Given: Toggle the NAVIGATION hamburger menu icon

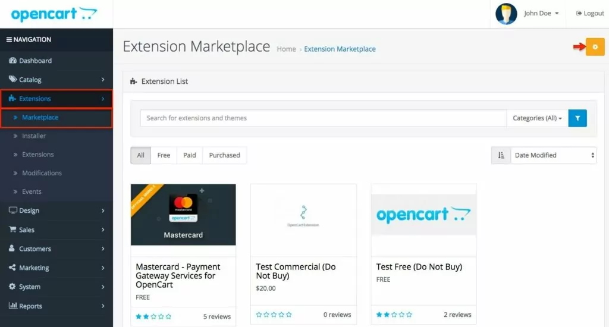Looking at the screenshot, I should coord(9,40).
